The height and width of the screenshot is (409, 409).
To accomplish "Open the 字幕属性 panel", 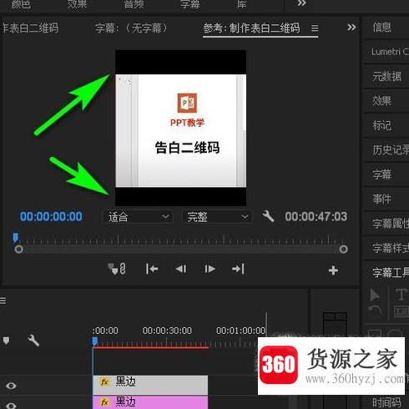I will [x=391, y=224].
